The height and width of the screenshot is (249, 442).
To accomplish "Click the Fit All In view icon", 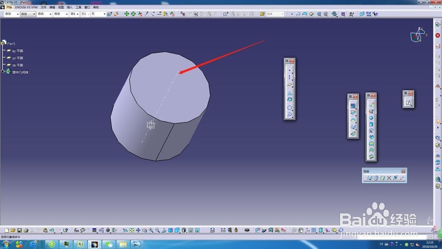I will click(132, 230).
